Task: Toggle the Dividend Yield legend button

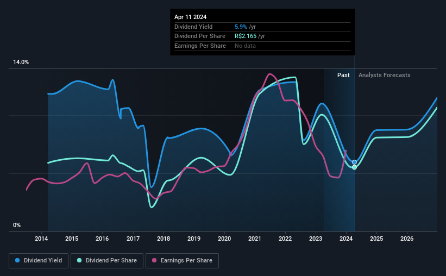Action: click(x=39, y=261)
